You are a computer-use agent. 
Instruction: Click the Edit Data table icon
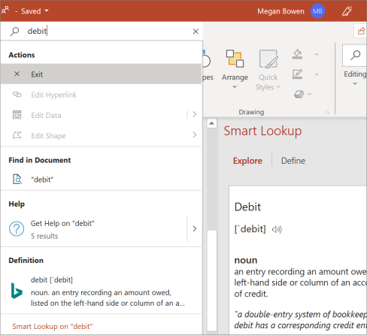click(17, 115)
